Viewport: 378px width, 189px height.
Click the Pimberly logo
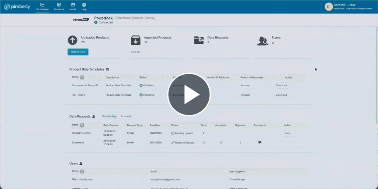pos(17,7)
